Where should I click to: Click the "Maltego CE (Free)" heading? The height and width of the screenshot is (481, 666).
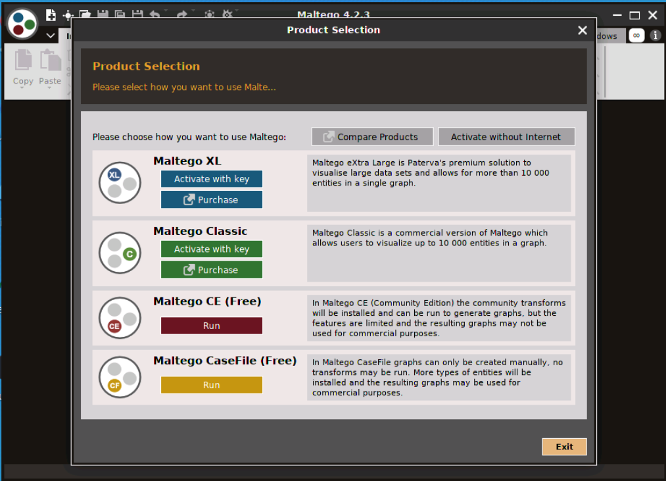pyautogui.click(x=207, y=301)
